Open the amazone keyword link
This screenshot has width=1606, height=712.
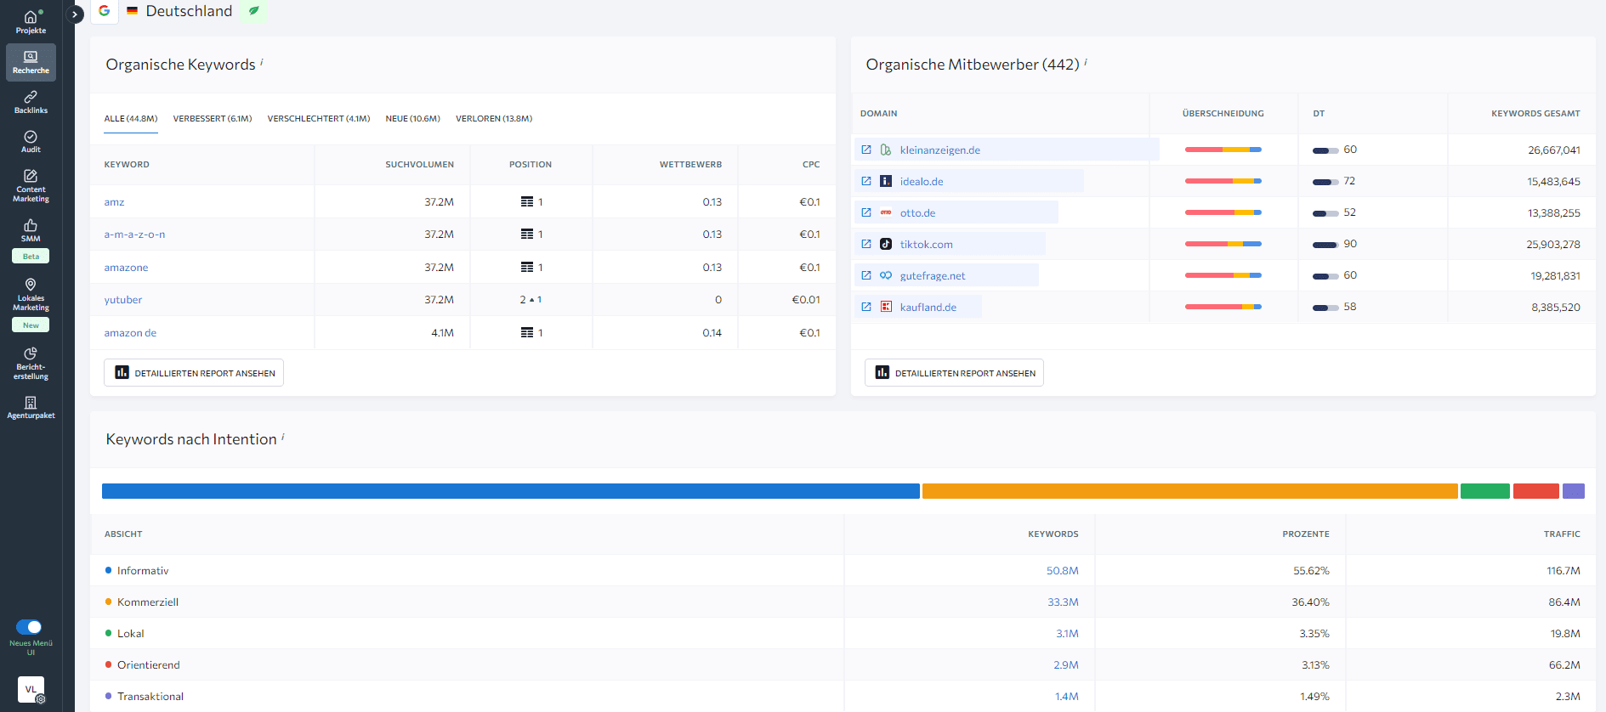pyautogui.click(x=126, y=268)
